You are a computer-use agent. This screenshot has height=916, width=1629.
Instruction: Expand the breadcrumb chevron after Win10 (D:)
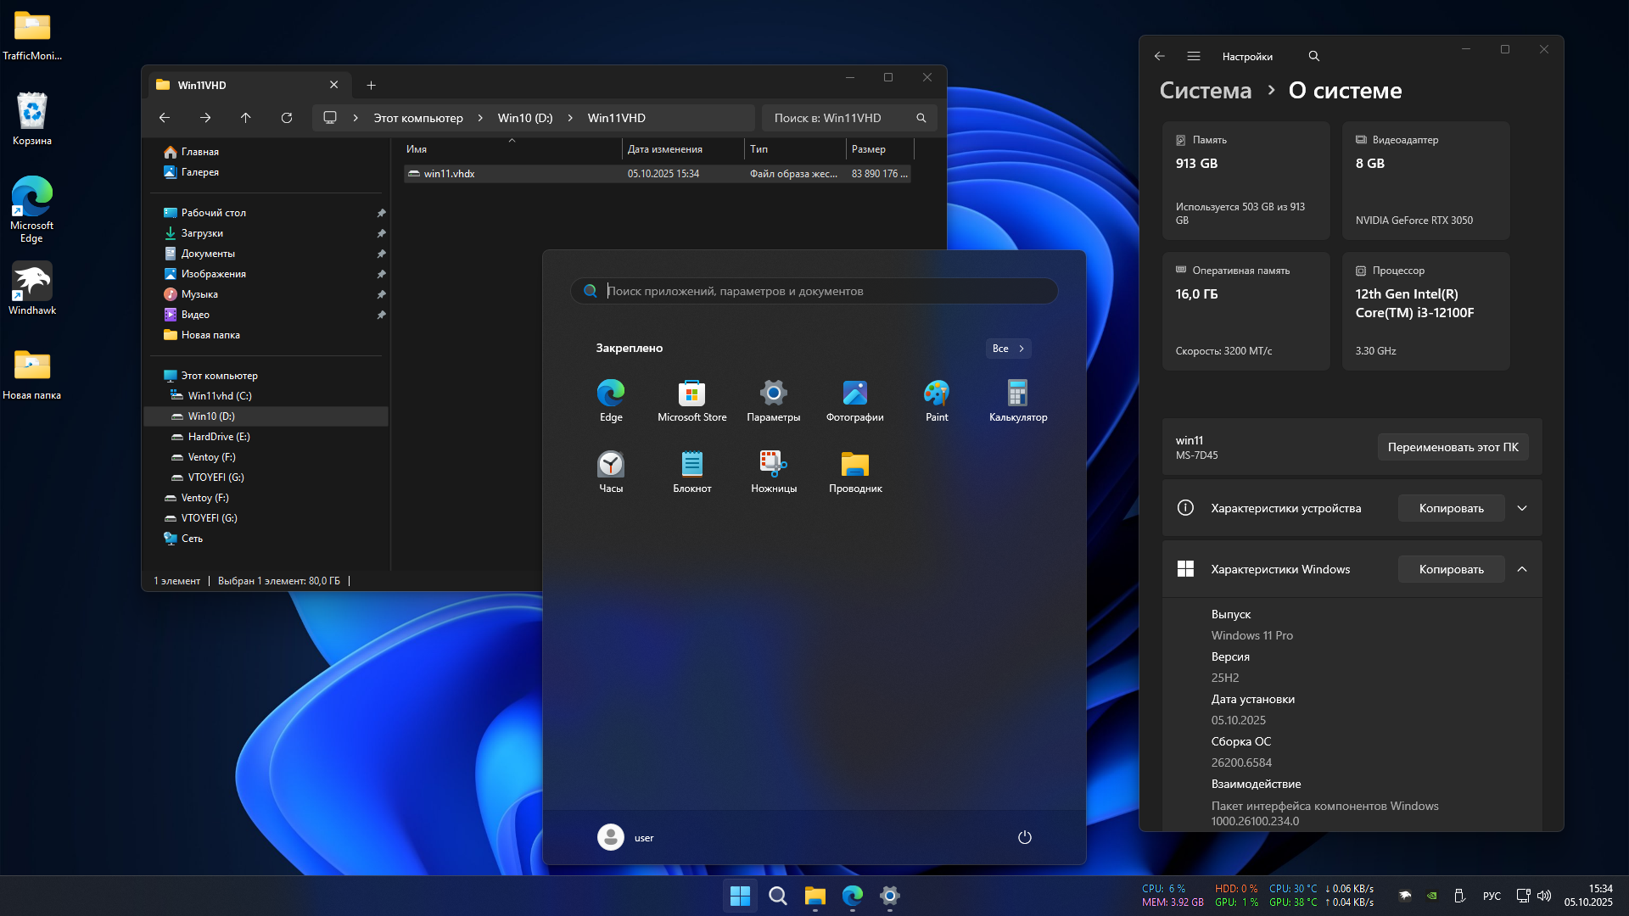coord(570,118)
